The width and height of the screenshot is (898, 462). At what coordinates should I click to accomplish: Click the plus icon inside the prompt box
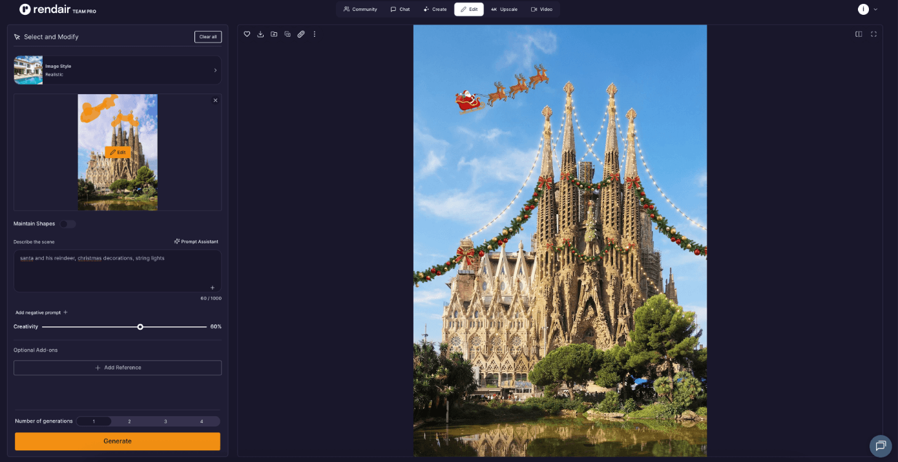pyautogui.click(x=213, y=288)
